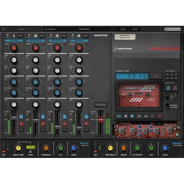The height and width of the screenshot is (184, 184).
Task: Click the LP Cutoff knob
Action: click(x=137, y=148)
